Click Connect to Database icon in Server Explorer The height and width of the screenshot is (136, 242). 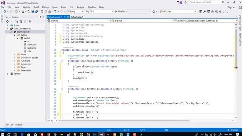tap(17, 22)
